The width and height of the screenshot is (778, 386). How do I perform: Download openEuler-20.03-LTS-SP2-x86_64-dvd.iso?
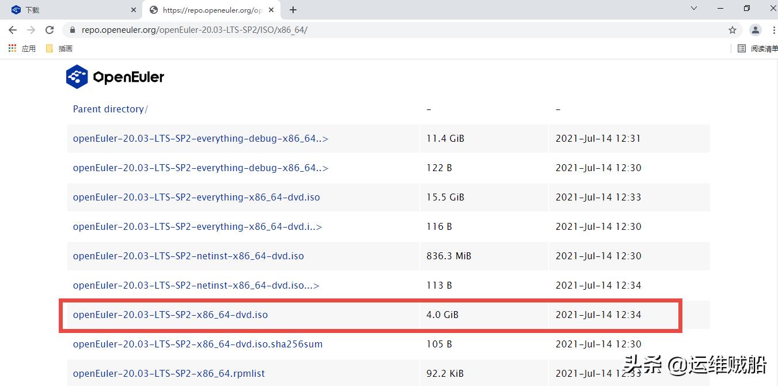(x=170, y=315)
